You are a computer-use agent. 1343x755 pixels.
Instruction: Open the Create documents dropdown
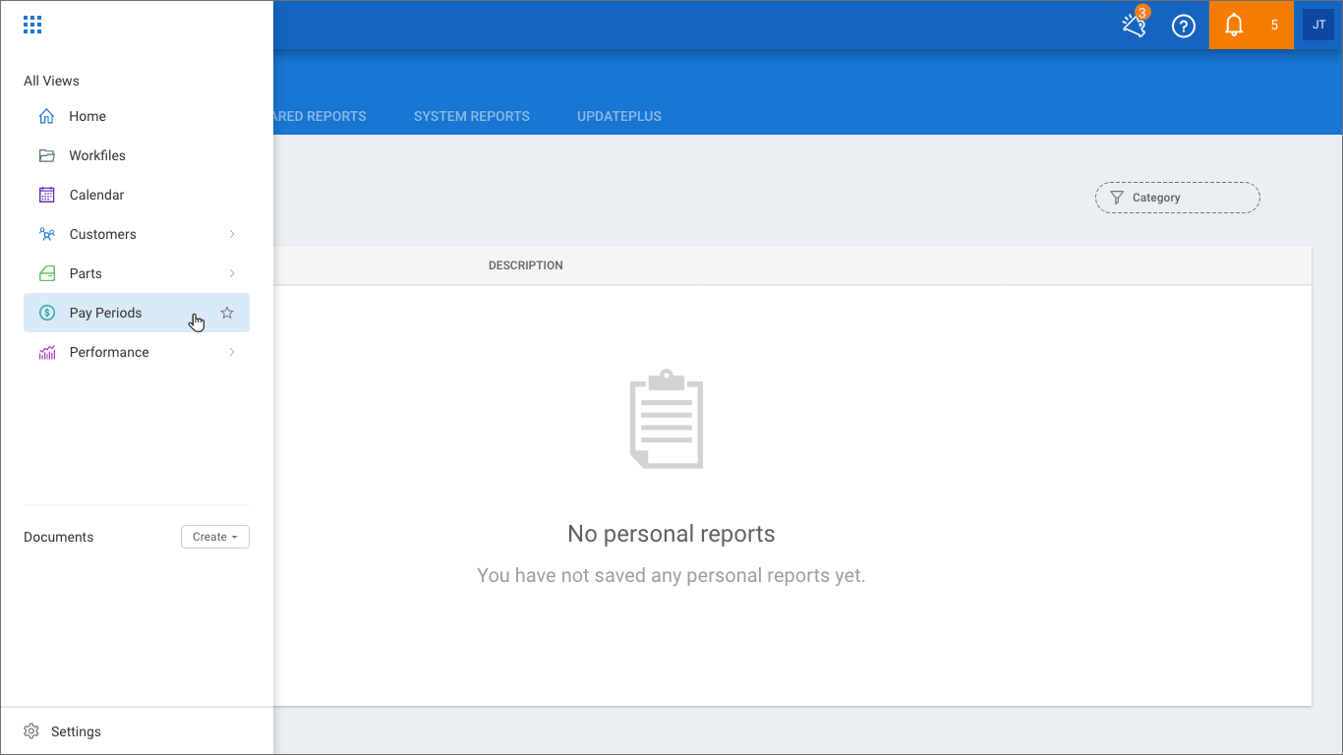(215, 537)
